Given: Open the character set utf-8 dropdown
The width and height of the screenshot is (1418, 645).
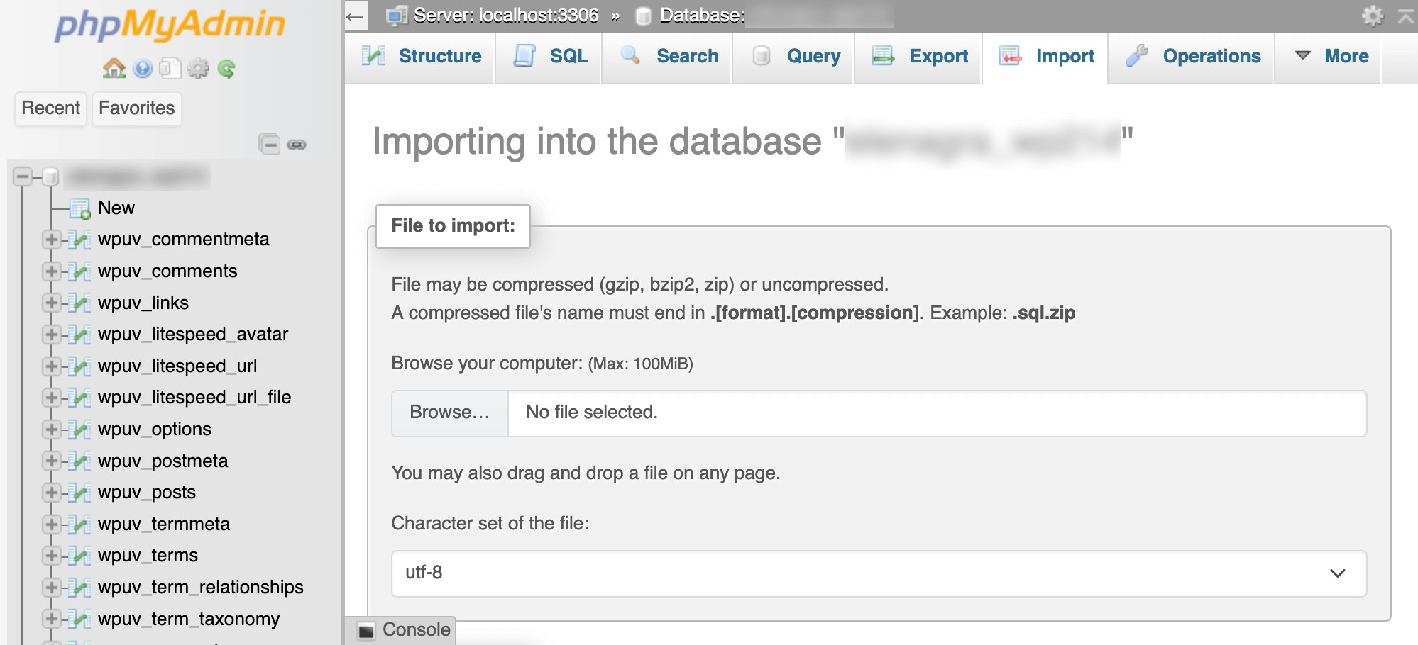Looking at the screenshot, I should coord(879,573).
